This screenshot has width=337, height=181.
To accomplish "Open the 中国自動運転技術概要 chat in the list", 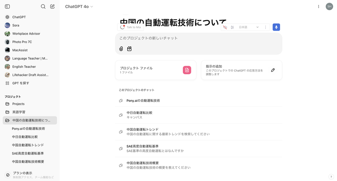I will [x=198, y=165].
